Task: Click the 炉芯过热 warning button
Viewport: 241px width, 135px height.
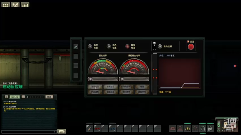Action: pos(95,92)
